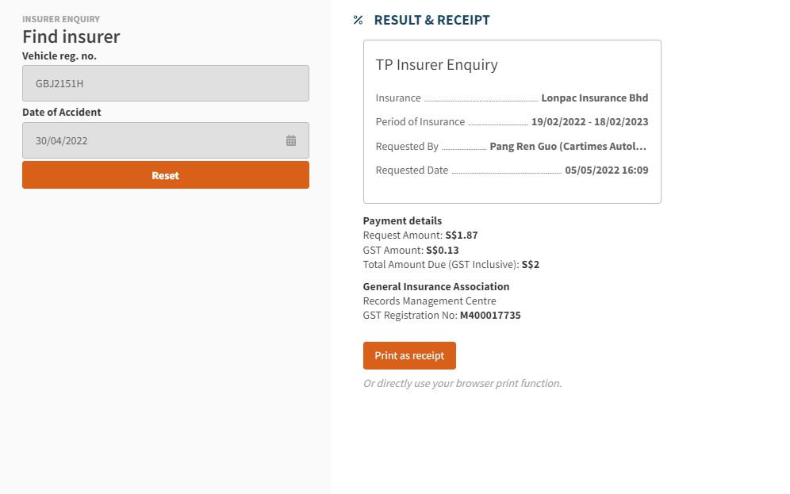This screenshot has height=494, width=790.
Task: Select the Lonpac Insurance Bhd insurer name
Action: point(594,98)
